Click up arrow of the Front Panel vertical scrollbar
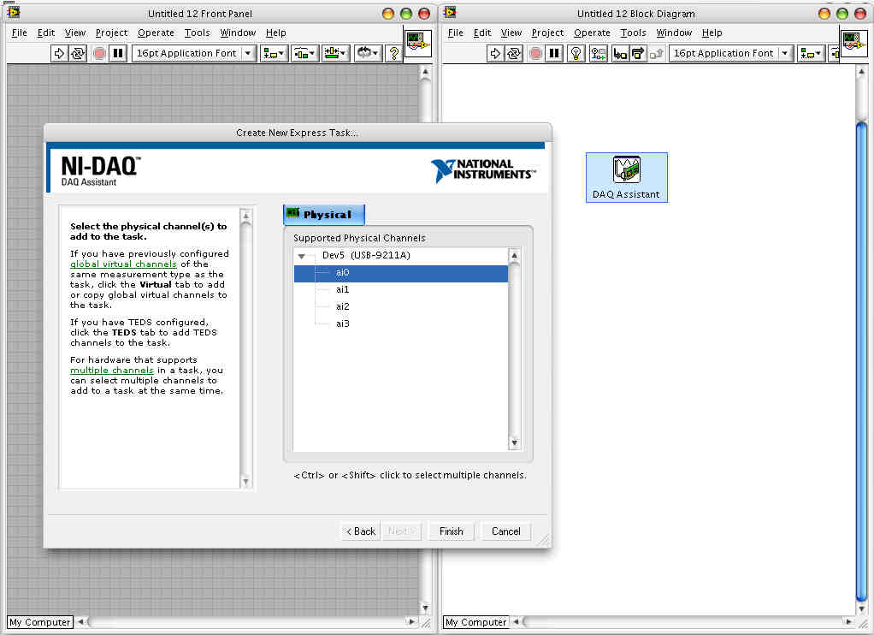 point(425,71)
